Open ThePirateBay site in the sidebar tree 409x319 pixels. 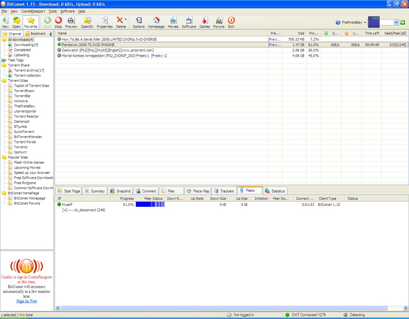pyautogui.click(x=24, y=106)
